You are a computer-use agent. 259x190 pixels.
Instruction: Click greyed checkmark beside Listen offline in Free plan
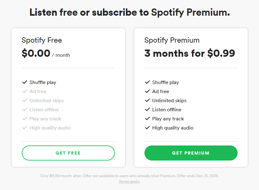click(25, 109)
